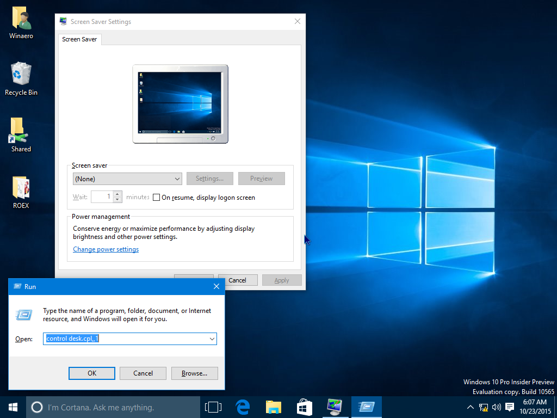
Task: Open the Store from the taskbar
Action: tap(305, 407)
